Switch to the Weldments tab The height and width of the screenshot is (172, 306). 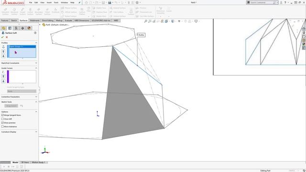click(x=35, y=21)
